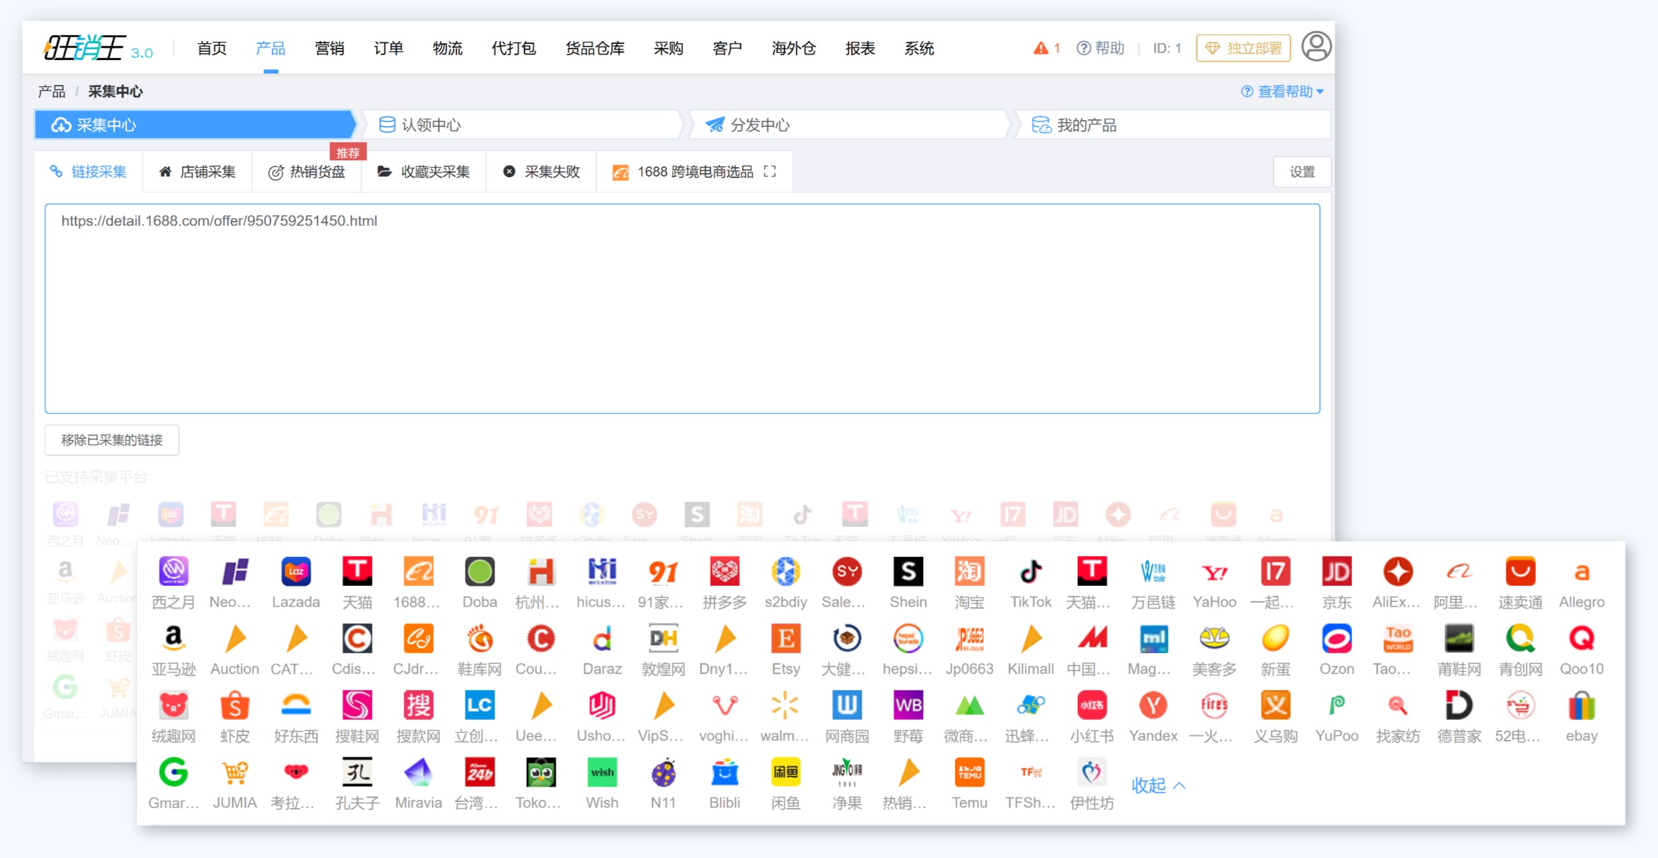Expand the 1688 selection fullscreen icon
Image resolution: width=1658 pixels, height=858 pixels.
770,172
